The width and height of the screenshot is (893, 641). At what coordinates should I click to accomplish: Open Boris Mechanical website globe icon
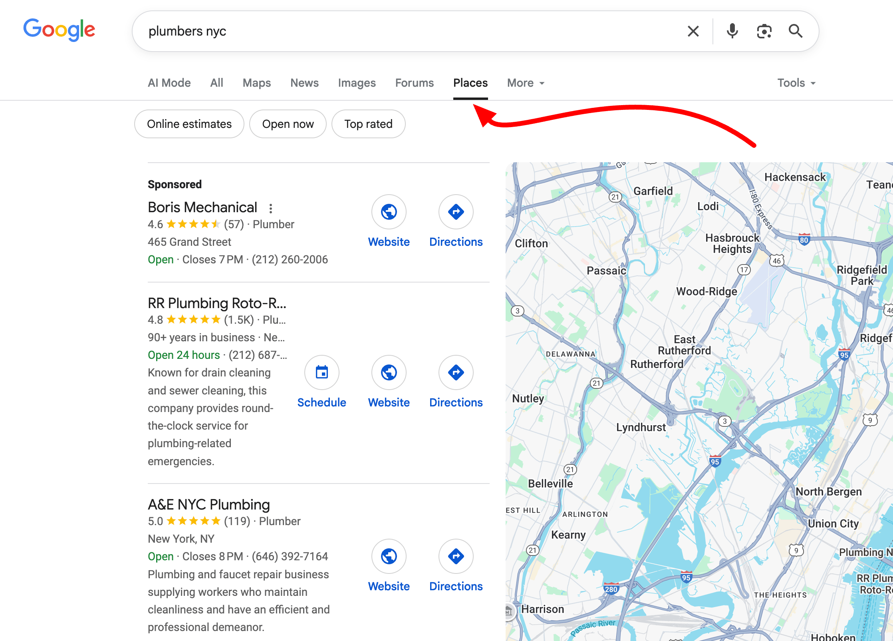pyautogui.click(x=389, y=212)
